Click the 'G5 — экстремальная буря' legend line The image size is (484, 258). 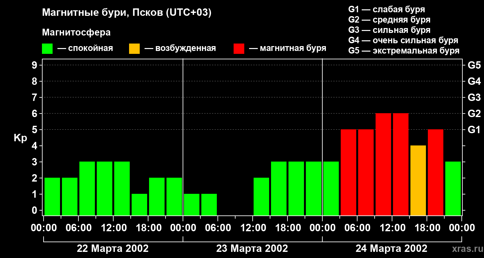click(x=404, y=51)
